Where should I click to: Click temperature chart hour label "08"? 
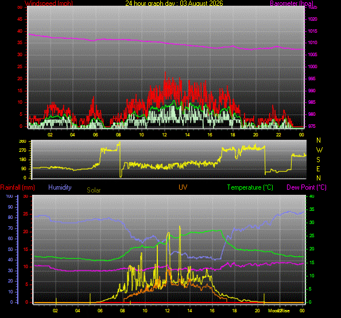tap(122, 311)
